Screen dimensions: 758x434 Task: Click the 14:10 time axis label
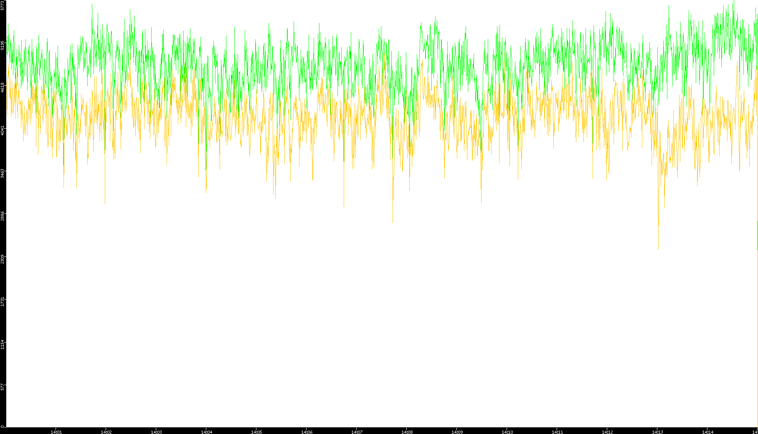[x=507, y=432]
